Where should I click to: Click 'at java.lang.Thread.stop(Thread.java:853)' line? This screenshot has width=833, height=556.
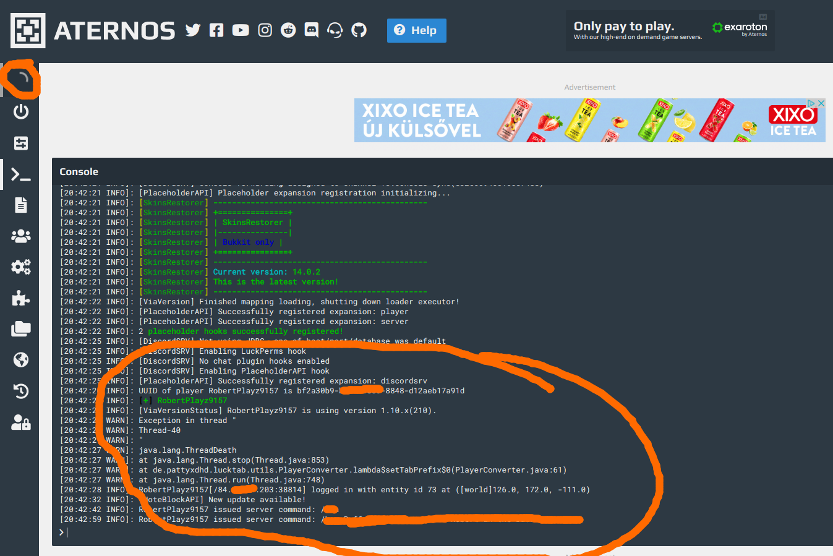coord(195,460)
